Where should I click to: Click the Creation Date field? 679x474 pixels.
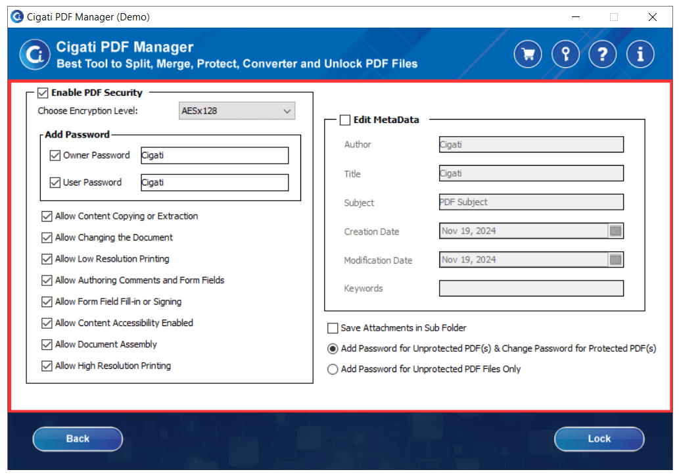pos(531,231)
